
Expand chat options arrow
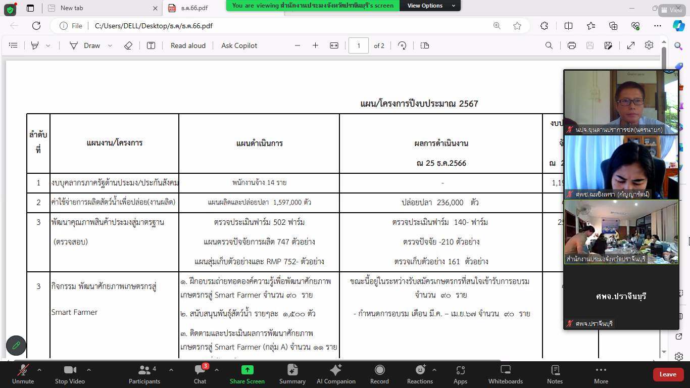pos(216,370)
